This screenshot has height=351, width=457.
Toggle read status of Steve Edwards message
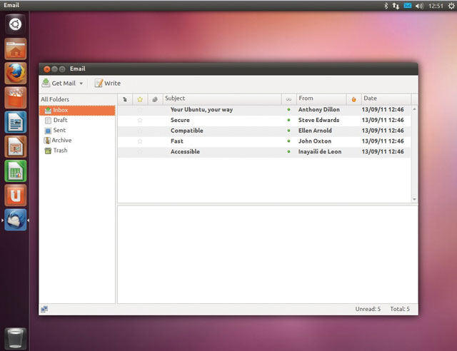pos(288,120)
